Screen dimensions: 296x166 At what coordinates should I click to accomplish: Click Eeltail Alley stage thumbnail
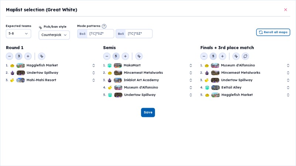point(215,87)
